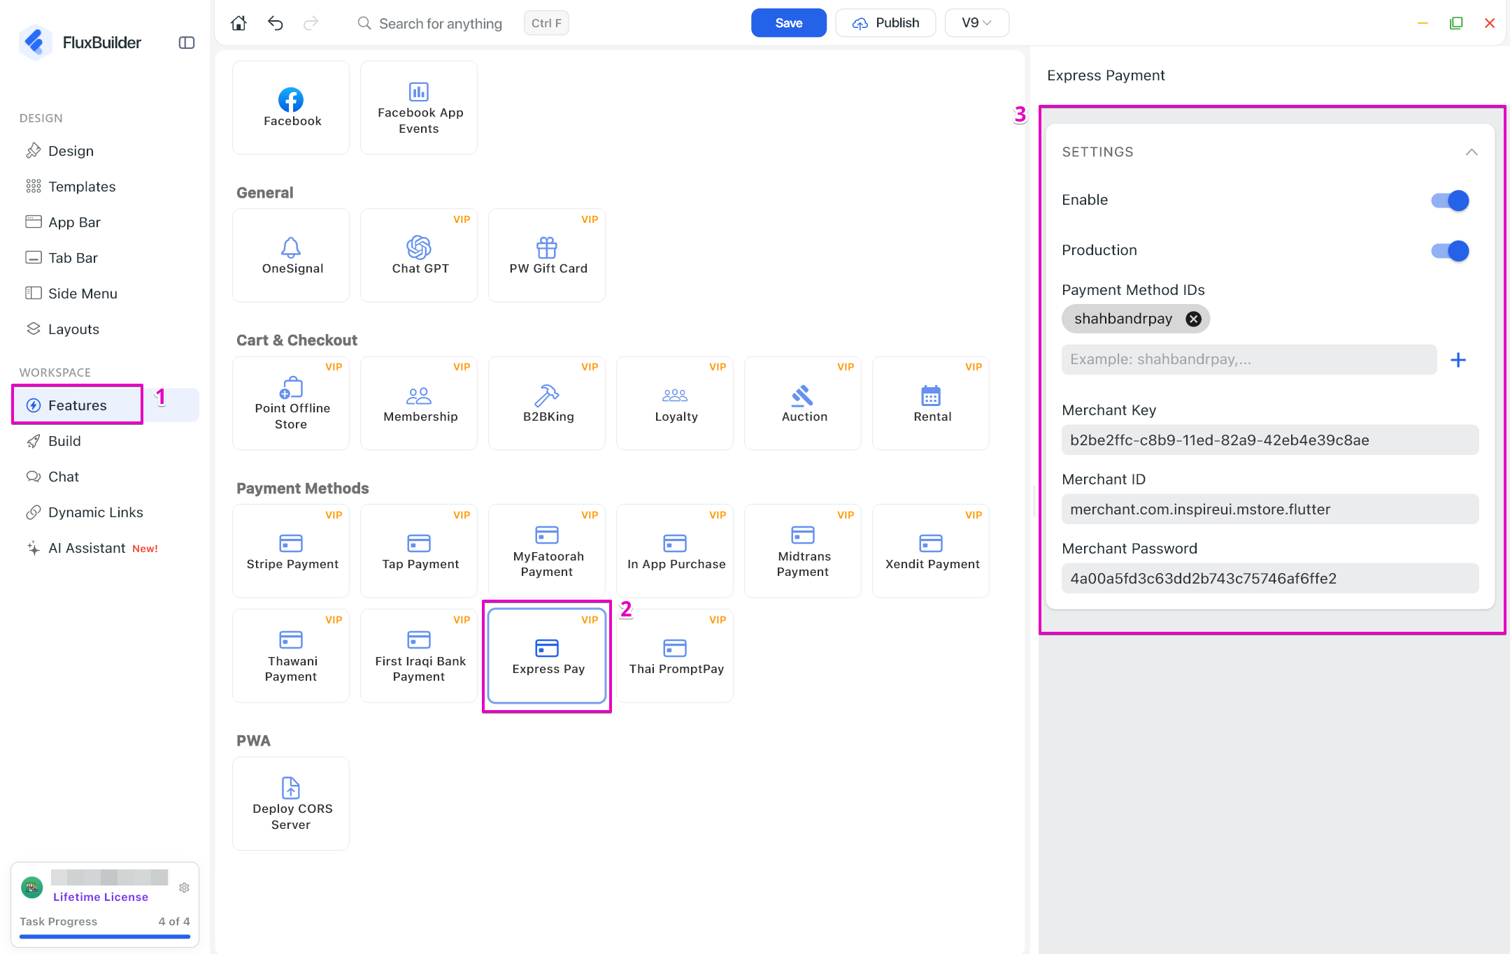This screenshot has width=1510, height=954.
Task: Open the Tab Bar menu item
Action: (105, 258)
